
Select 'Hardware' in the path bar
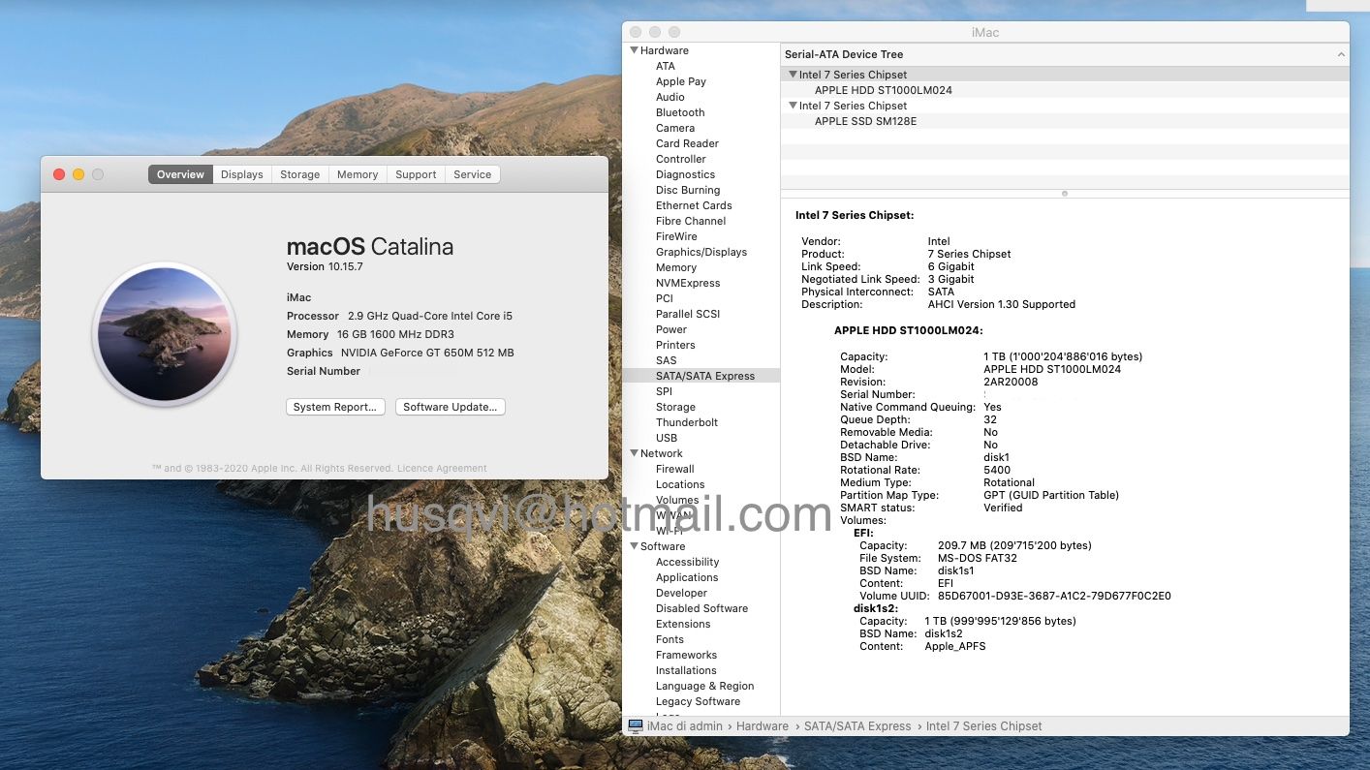click(x=763, y=726)
